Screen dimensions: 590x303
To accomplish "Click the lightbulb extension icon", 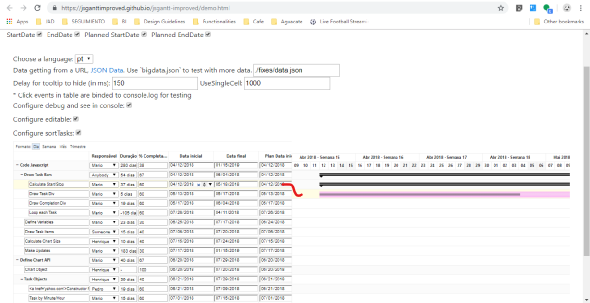I will [x=519, y=8].
